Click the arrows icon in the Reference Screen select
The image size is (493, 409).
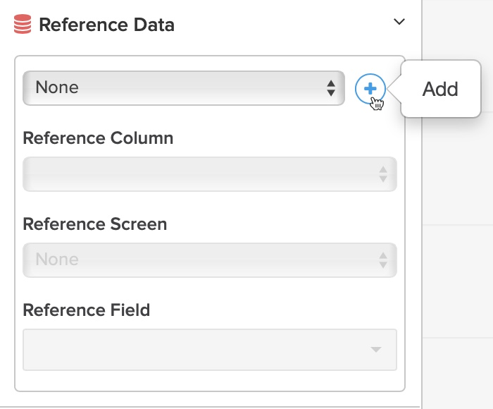point(383,260)
